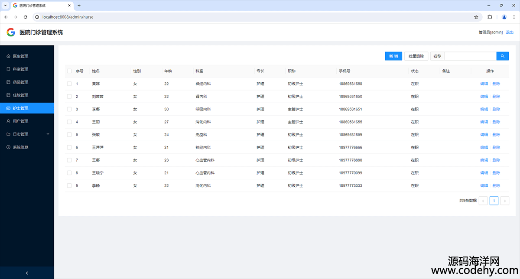Edit the record for 张敏
520x279 pixels.
484,135
